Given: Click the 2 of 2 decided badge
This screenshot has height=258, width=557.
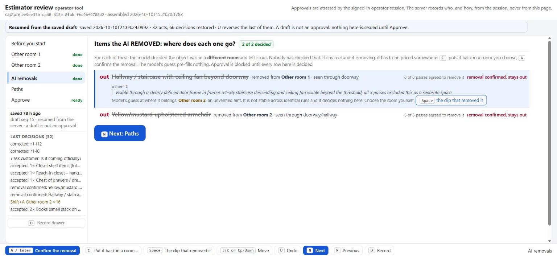Looking at the screenshot, I should 256,44.
